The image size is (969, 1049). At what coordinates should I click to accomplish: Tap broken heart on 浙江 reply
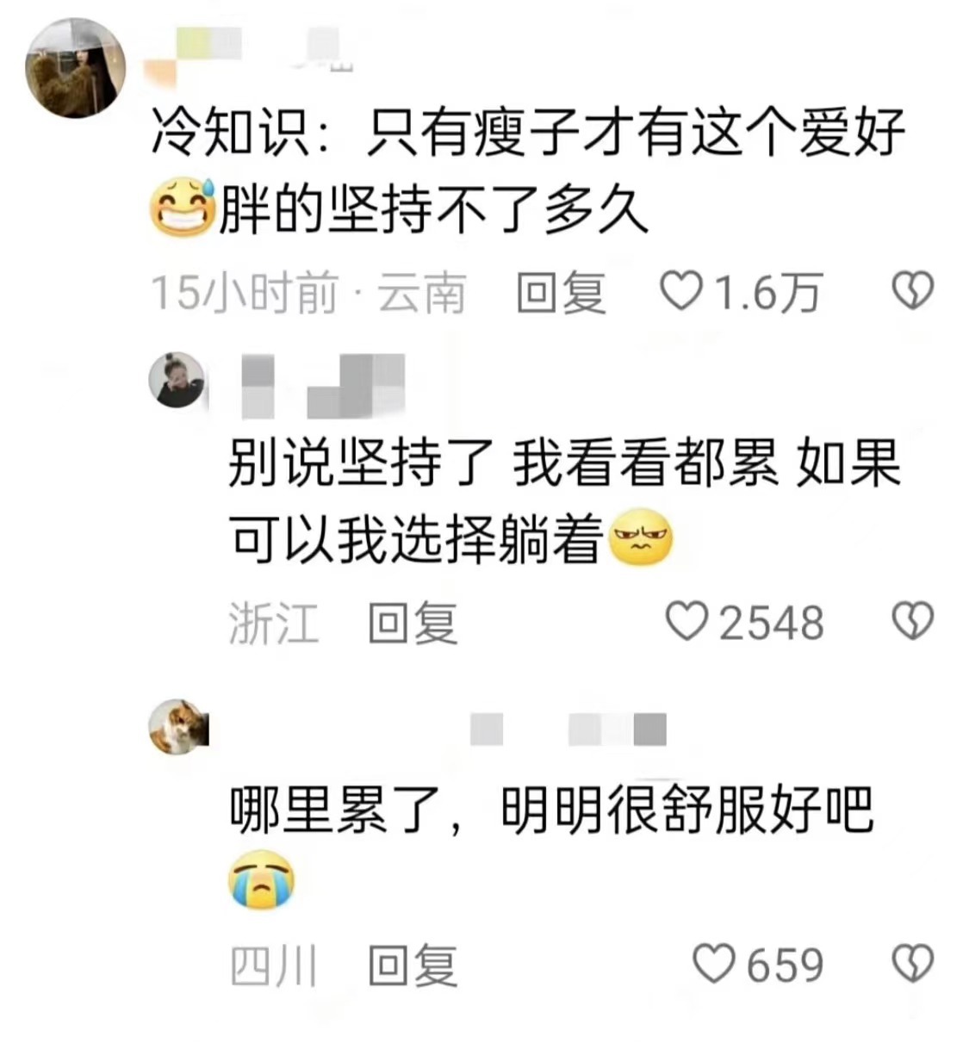(912, 621)
